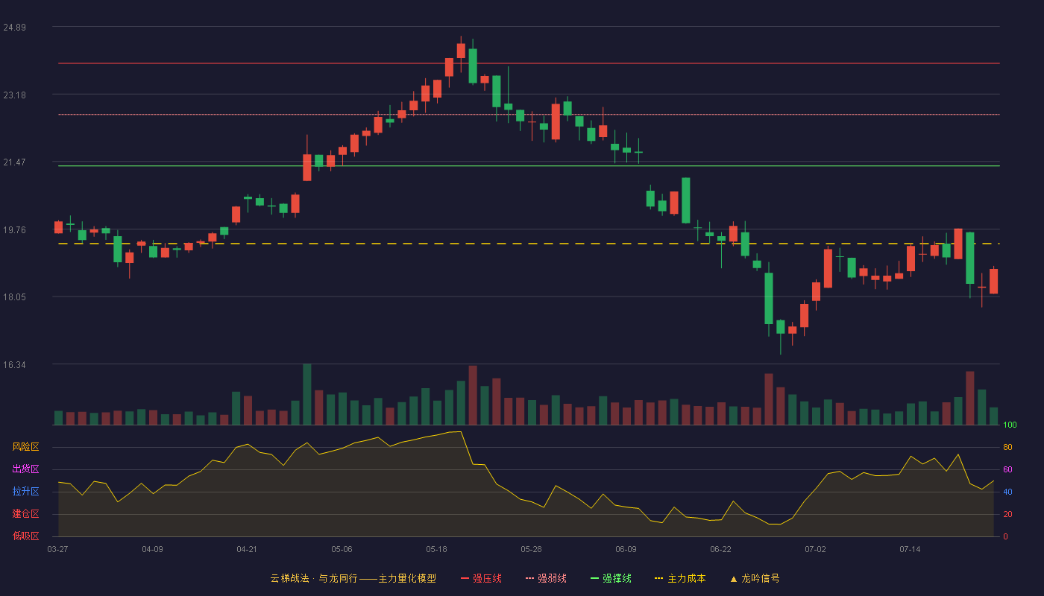Select the 拉升区 zone label

[x=25, y=492]
